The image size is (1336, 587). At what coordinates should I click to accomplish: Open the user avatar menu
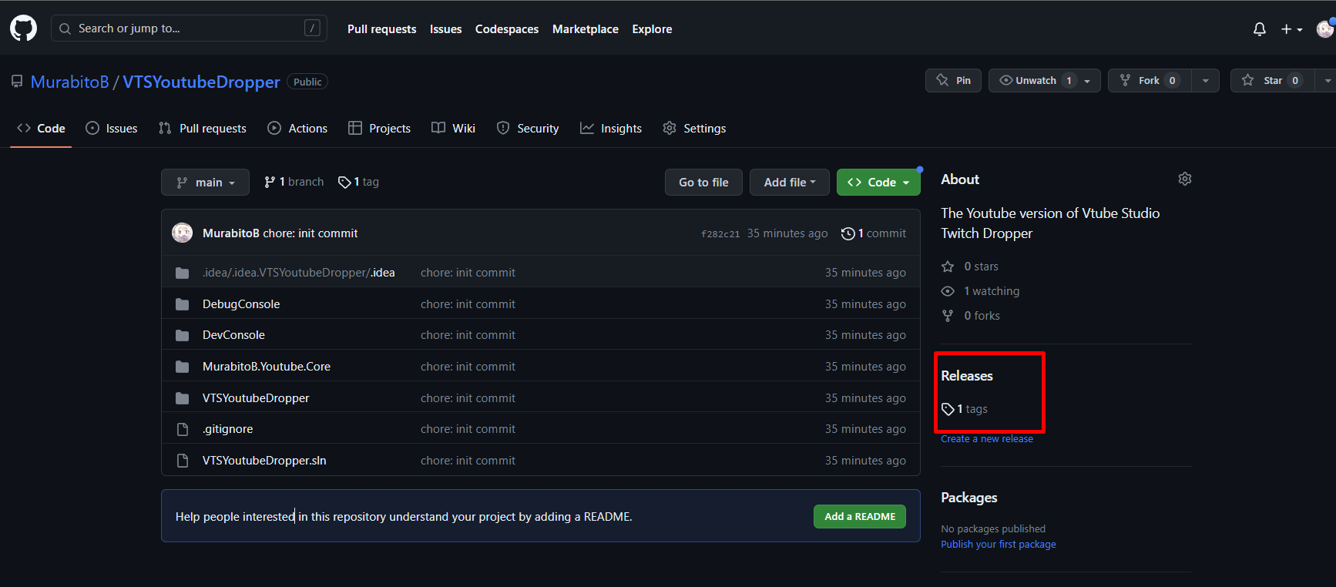pos(1325,29)
